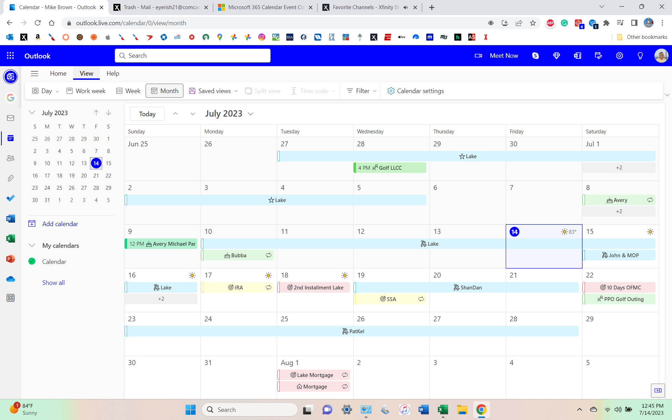Switch to the Home tab
This screenshot has height=420, width=672.
[58, 73]
